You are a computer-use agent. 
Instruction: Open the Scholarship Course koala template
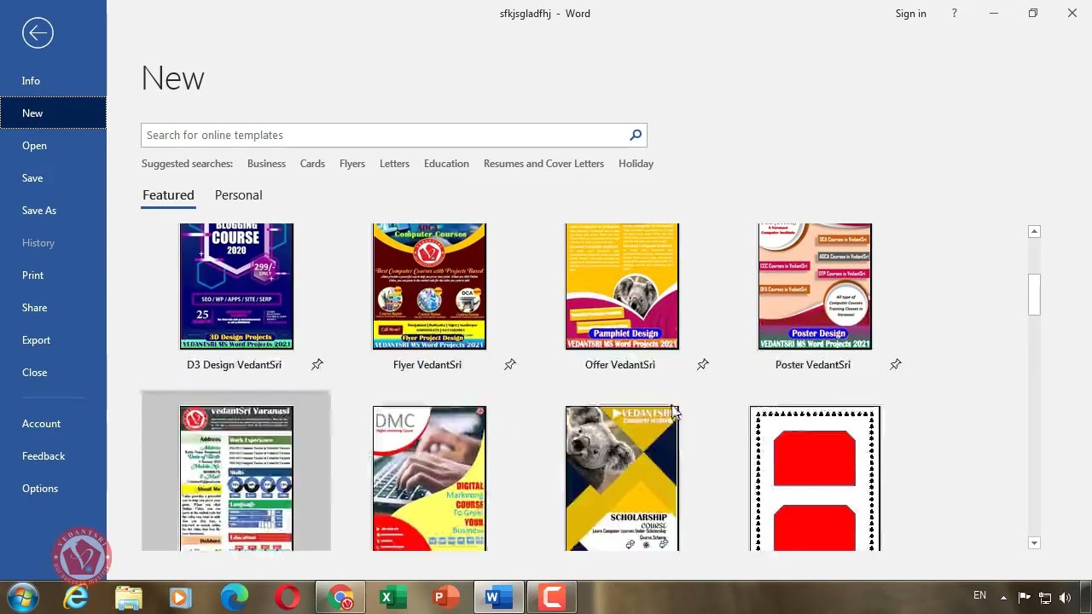point(622,478)
